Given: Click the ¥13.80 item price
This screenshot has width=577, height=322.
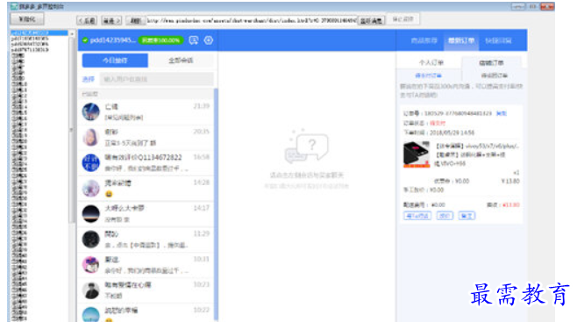Looking at the screenshot, I should 510,181.
